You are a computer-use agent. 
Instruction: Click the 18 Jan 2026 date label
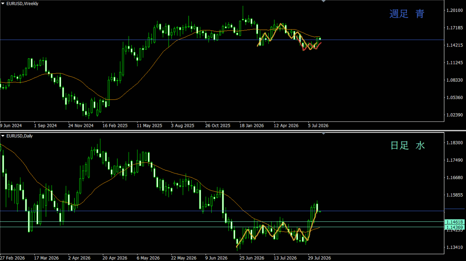252,126
